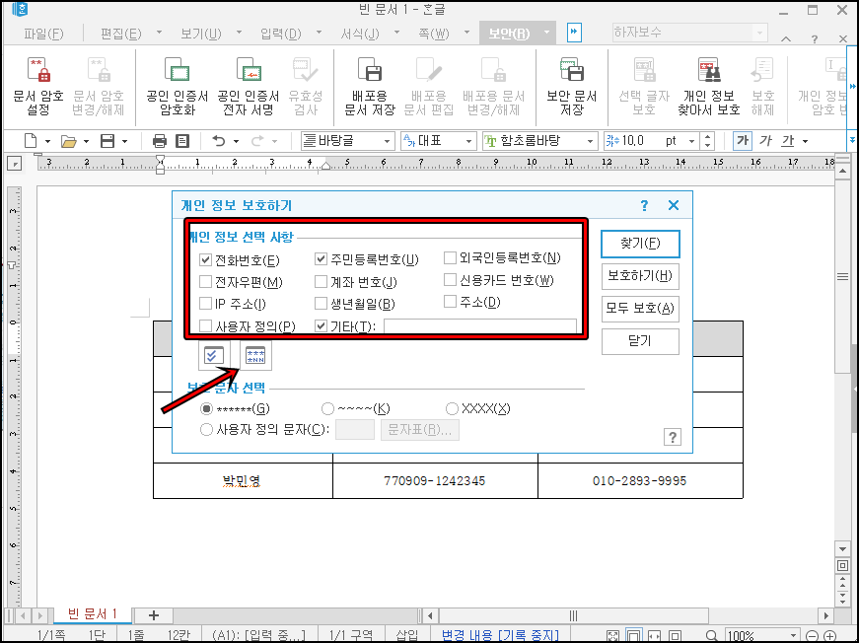Viewport: 859px width, 643px height.
Task: Open the 함초롬바탕 font dropdown
Action: point(590,141)
